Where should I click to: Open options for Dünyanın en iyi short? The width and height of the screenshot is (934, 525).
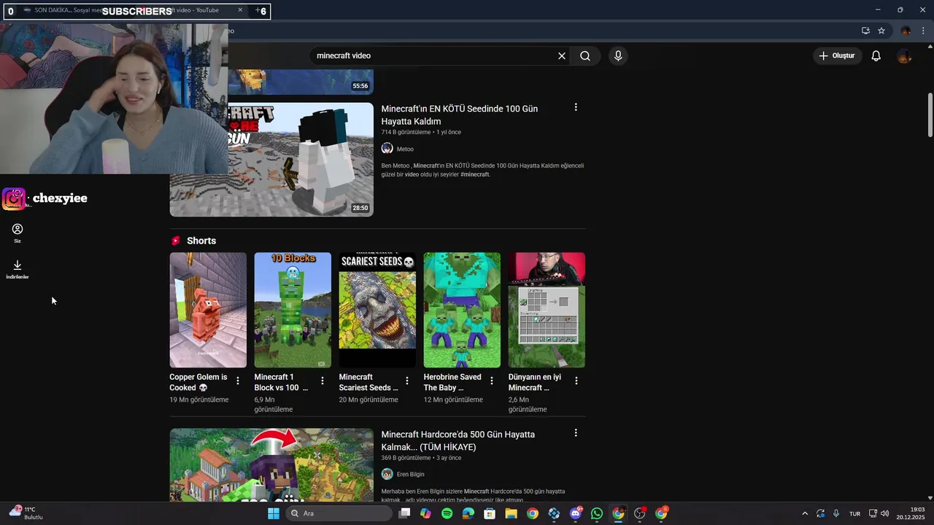pos(576,381)
